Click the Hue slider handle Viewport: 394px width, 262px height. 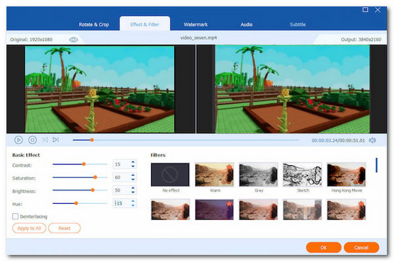pyautogui.click(x=76, y=203)
